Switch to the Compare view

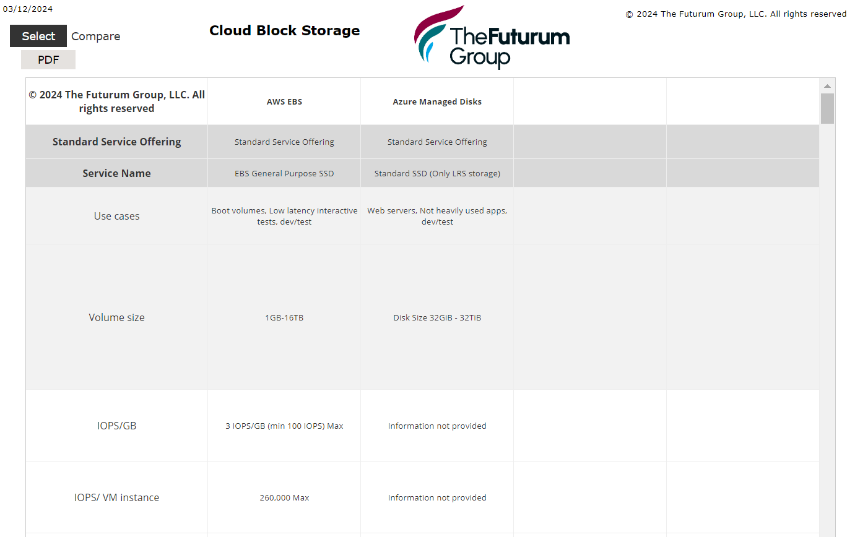95,36
